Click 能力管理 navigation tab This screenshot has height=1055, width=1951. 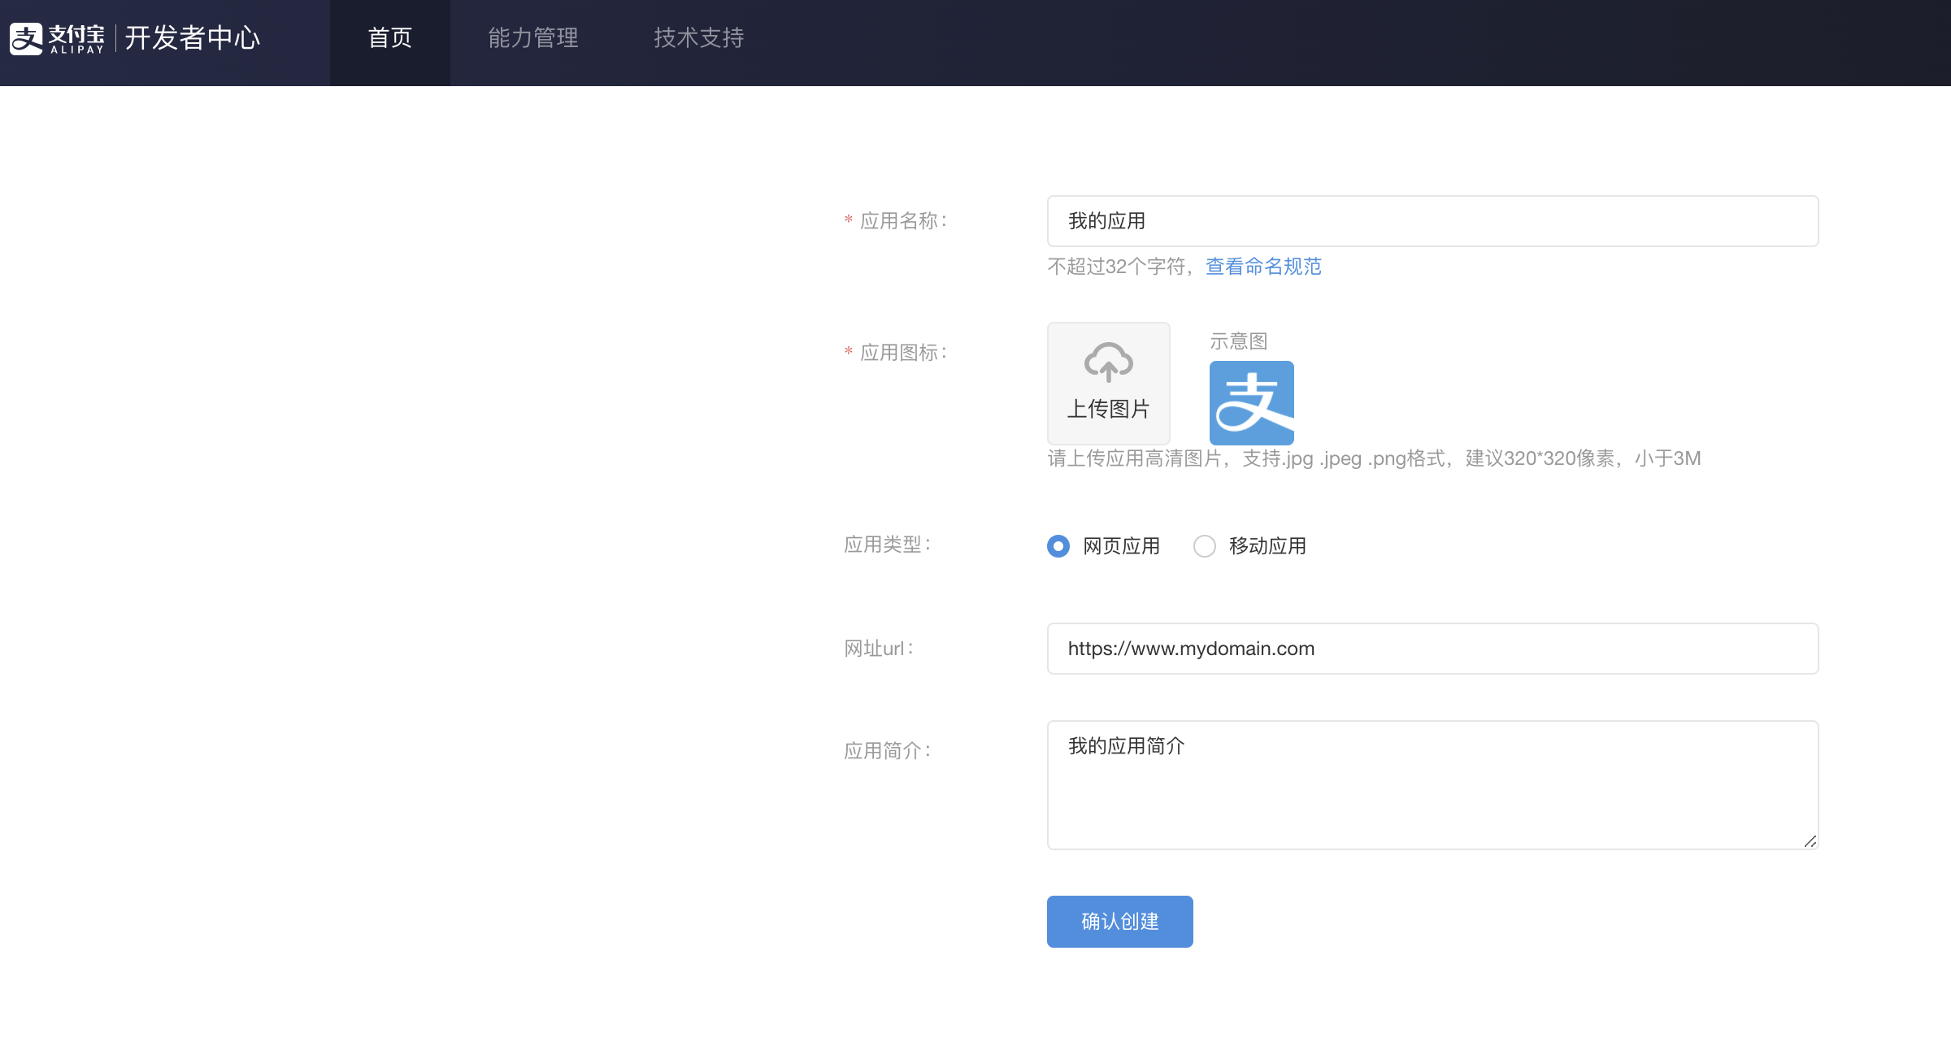[x=532, y=37]
